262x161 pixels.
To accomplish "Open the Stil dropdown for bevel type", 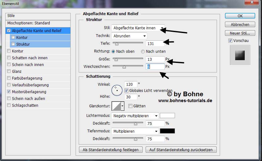I will pyautogui.click(x=138, y=28).
